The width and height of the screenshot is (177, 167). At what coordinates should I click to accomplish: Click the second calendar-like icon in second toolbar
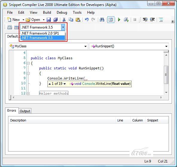tap(16, 27)
